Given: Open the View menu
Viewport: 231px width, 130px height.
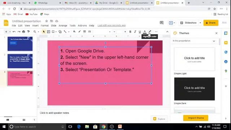Looking at the screenshot, I should 27,26.
